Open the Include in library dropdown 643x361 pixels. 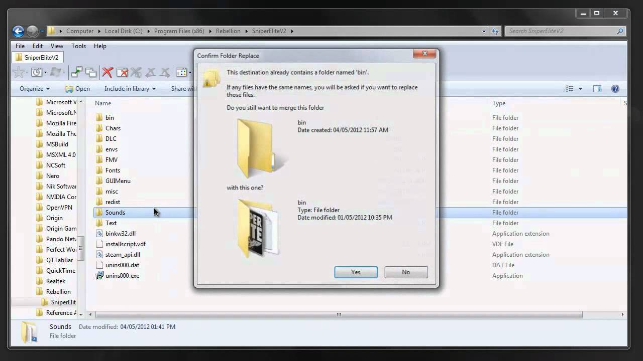click(x=130, y=88)
